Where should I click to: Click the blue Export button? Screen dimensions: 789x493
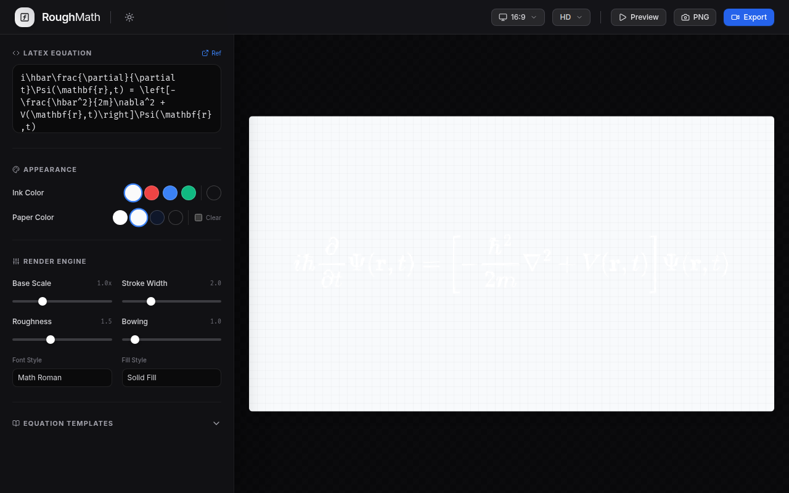[749, 17]
